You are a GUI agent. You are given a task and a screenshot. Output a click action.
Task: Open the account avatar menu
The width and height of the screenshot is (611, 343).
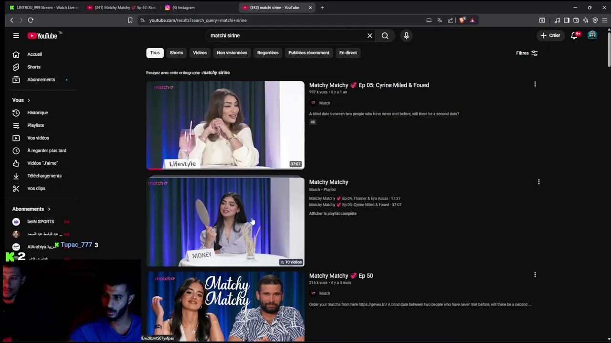[x=592, y=36]
